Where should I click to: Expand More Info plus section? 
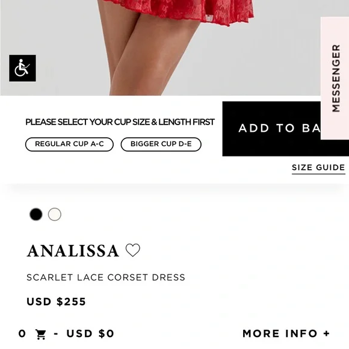286,333
